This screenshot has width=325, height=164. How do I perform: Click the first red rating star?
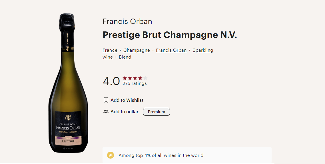(x=125, y=78)
